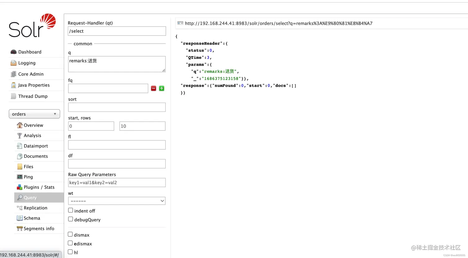
Task: Remove the fq filter with red minus
Action: click(154, 88)
